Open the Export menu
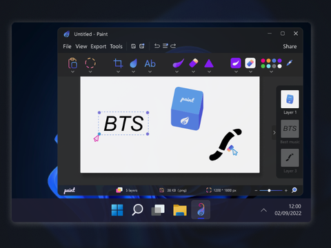The image size is (331, 248). point(99,46)
